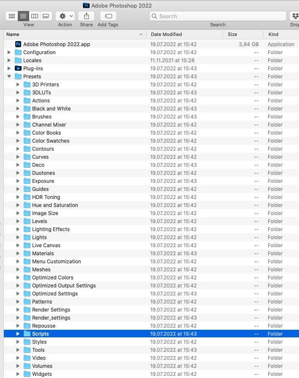Select the Lighting Effects folder row

click(x=151, y=229)
